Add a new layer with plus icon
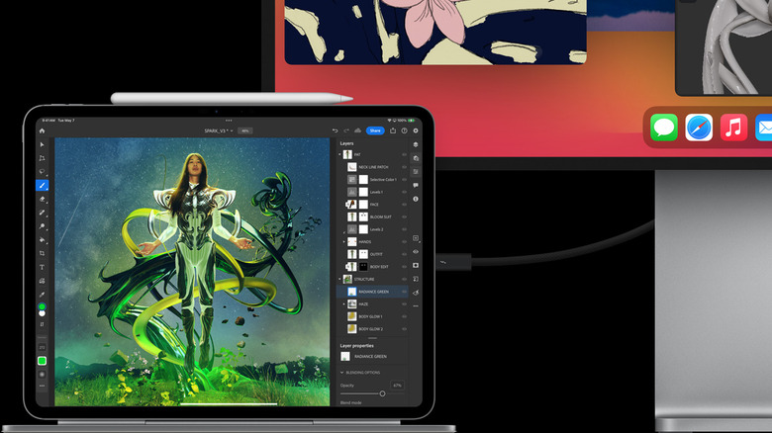The width and height of the screenshot is (772, 433). point(416,238)
